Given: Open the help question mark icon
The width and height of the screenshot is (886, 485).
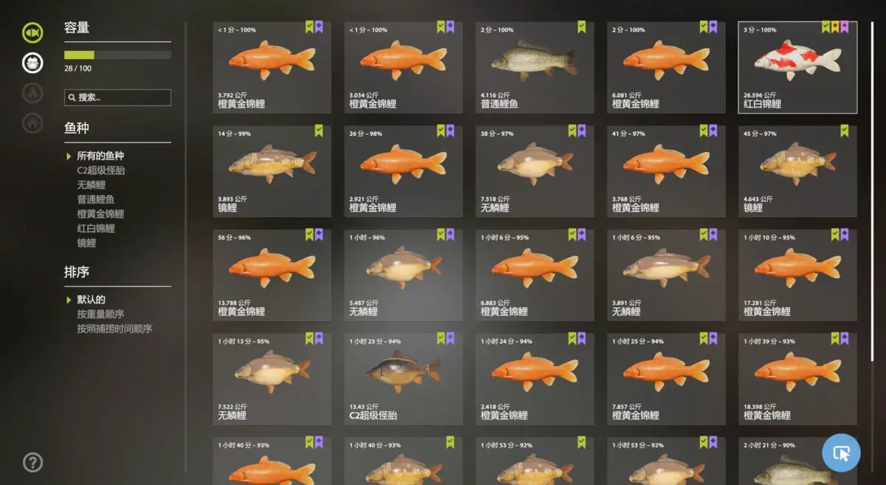Looking at the screenshot, I should tap(32, 462).
